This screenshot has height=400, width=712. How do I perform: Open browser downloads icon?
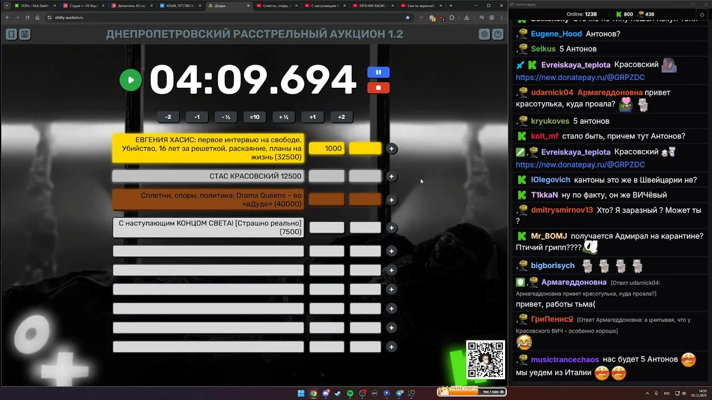click(x=466, y=17)
